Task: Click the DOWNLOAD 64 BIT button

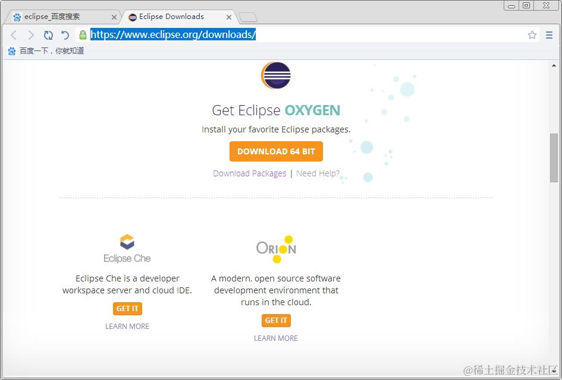Action: [x=276, y=151]
